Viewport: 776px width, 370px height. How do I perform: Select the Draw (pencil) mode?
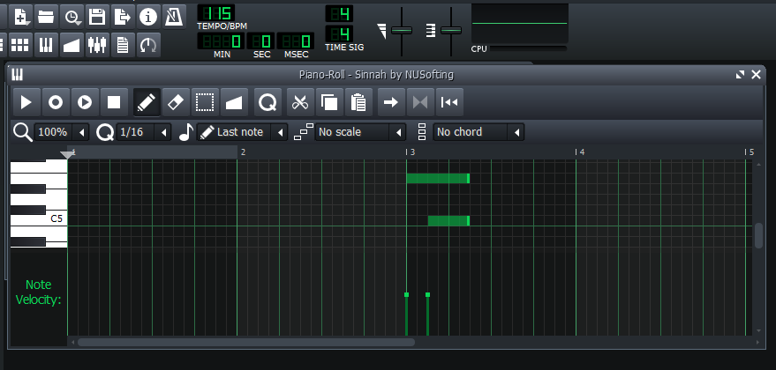(x=147, y=102)
